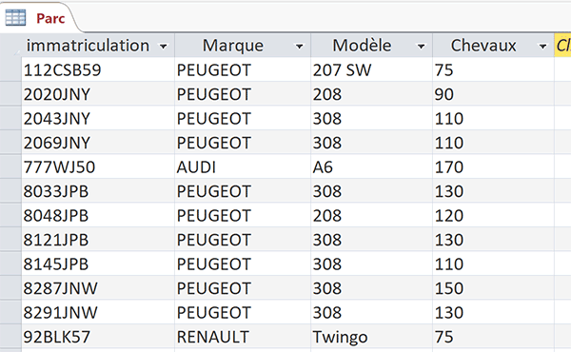The height and width of the screenshot is (352, 571).
Task: Click the yellow highlighted column header
Action: tap(562, 46)
